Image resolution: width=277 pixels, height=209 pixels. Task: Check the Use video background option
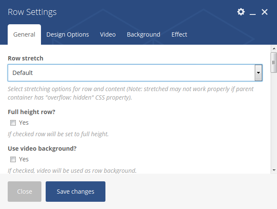click(x=13, y=159)
